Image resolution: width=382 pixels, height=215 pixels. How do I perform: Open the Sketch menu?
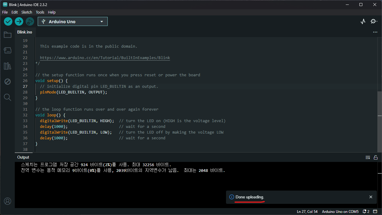tap(27, 12)
